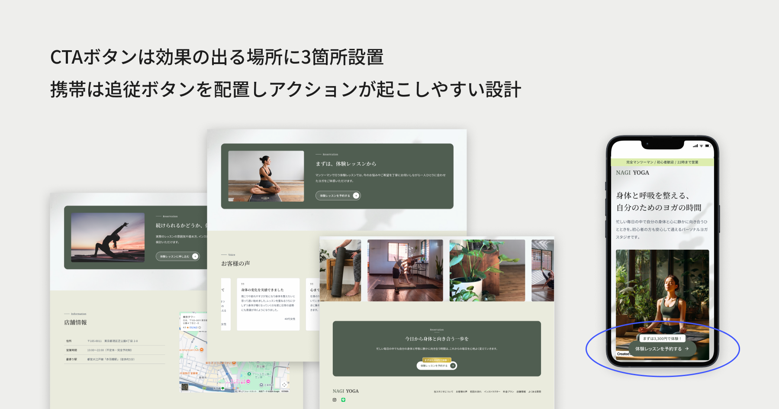
Task: Select 料金プラン in the footer navigation
Action: 508,392
